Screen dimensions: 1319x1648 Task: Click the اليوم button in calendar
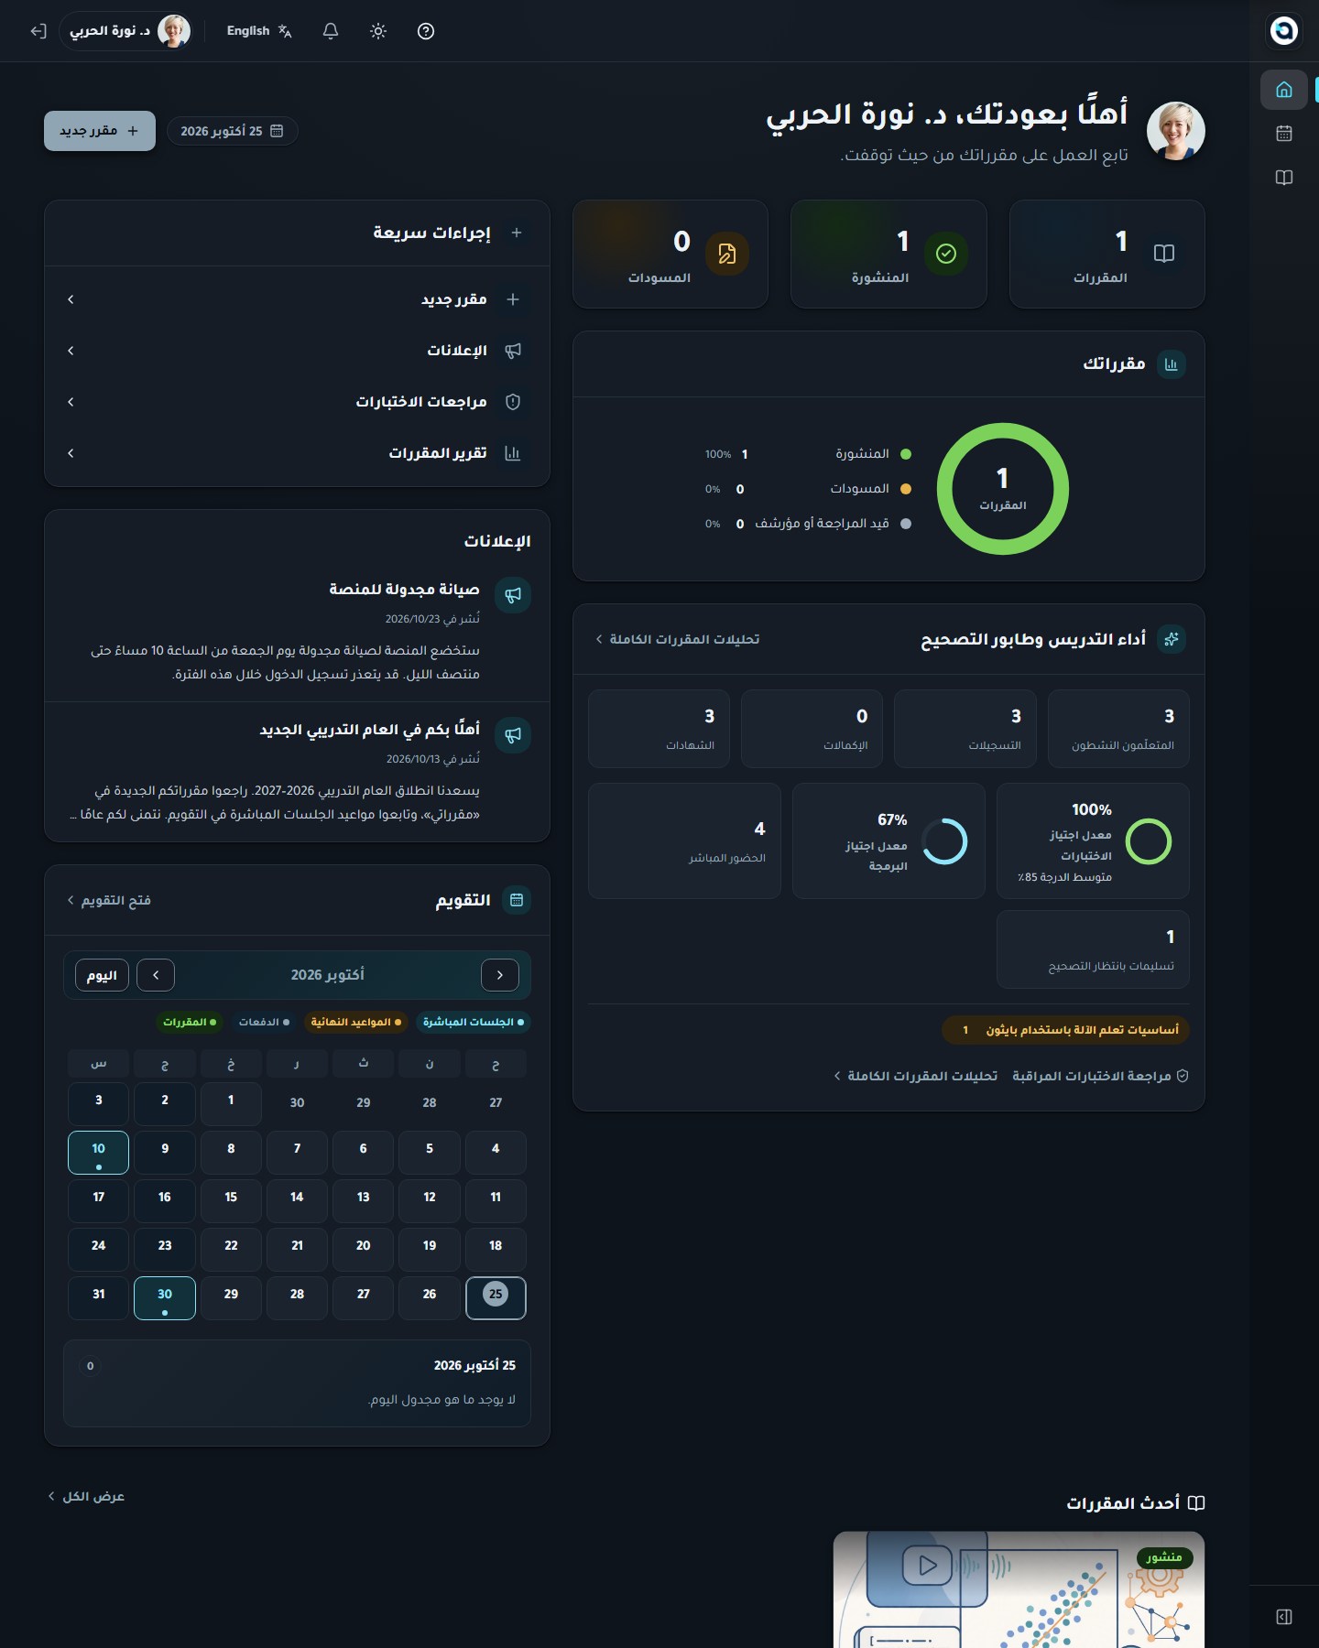102,975
